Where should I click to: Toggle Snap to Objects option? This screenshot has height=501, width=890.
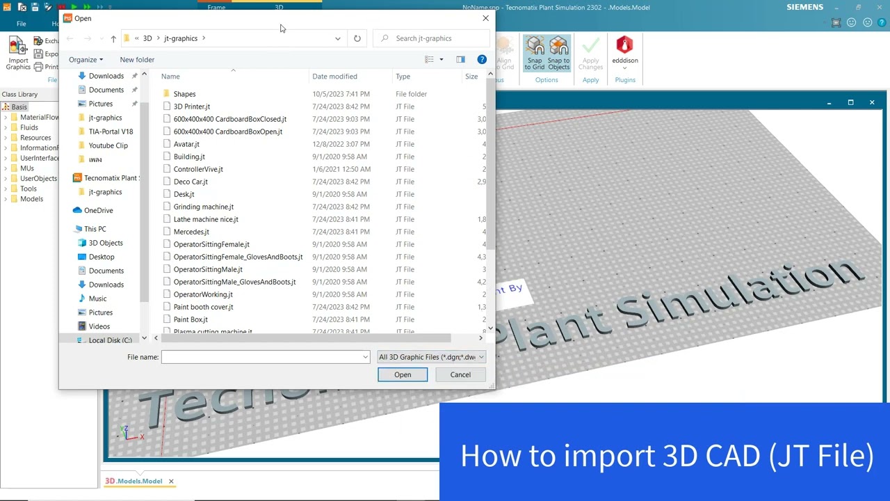[x=558, y=54]
